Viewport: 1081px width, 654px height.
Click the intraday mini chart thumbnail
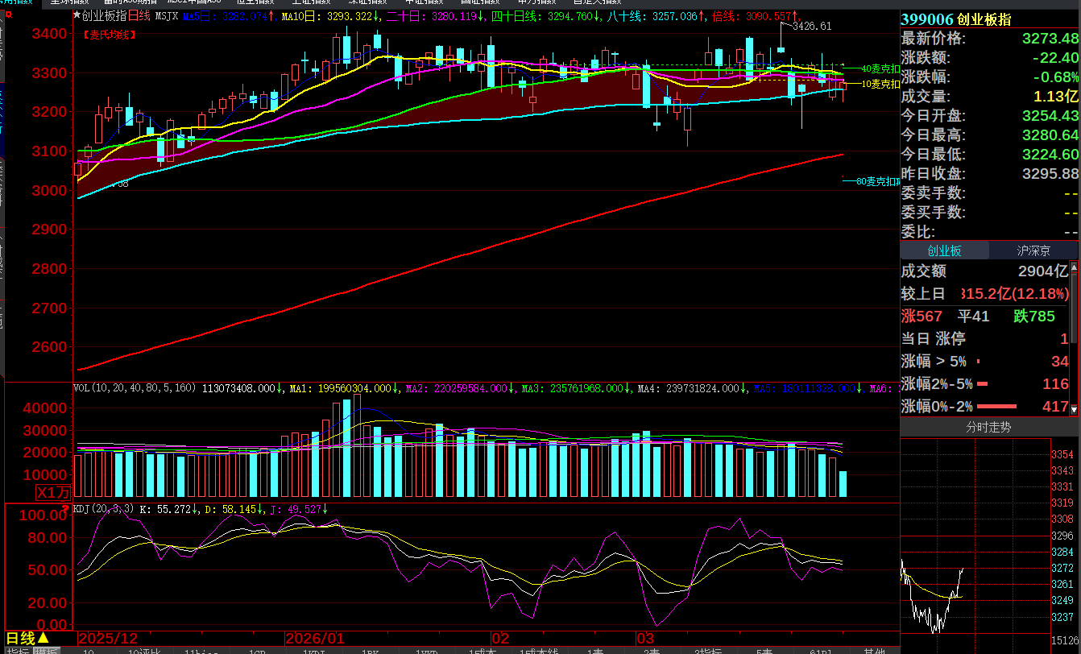coord(975,536)
